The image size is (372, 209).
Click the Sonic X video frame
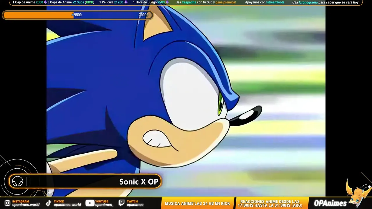point(186,101)
